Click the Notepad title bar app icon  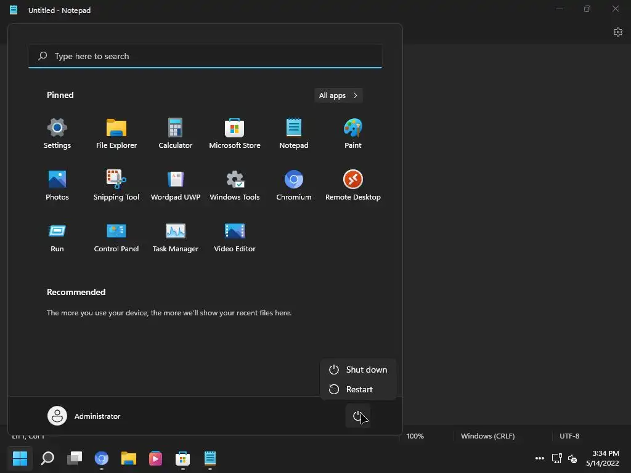tap(14, 10)
